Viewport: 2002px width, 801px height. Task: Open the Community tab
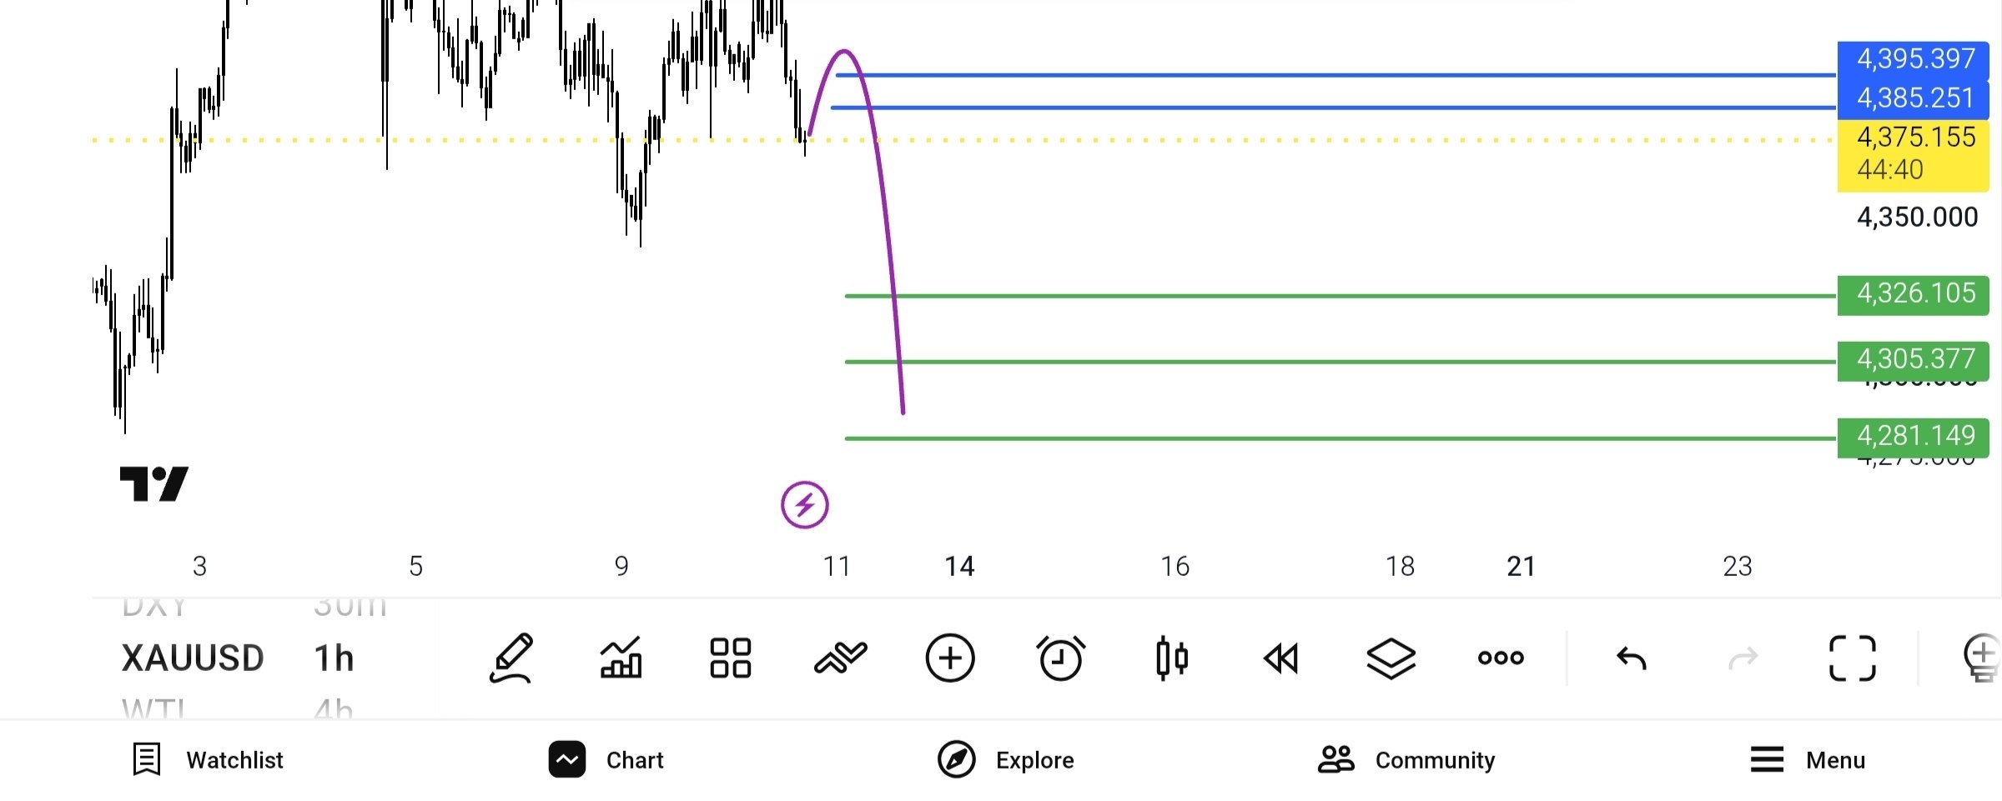(1406, 760)
